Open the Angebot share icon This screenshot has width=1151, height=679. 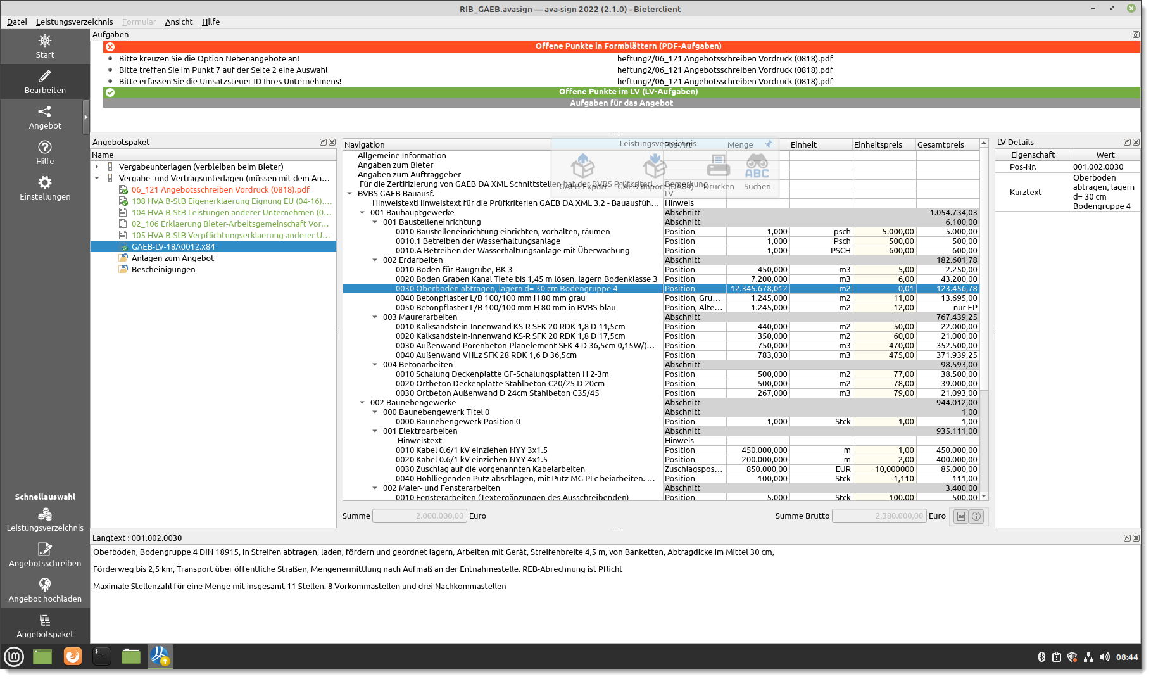point(45,112)
